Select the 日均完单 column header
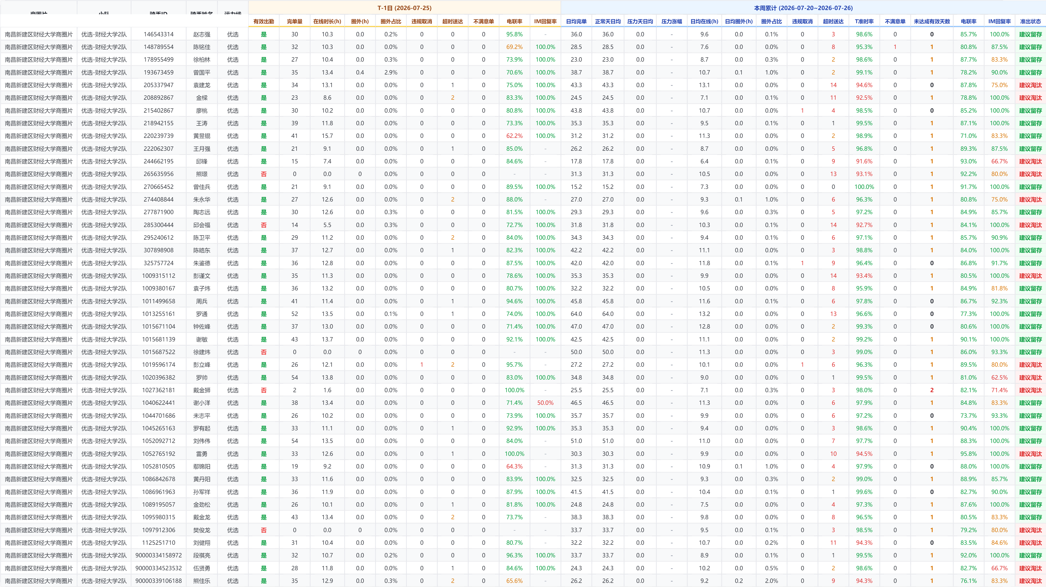 pyautogui.click(x=576, y=22)
